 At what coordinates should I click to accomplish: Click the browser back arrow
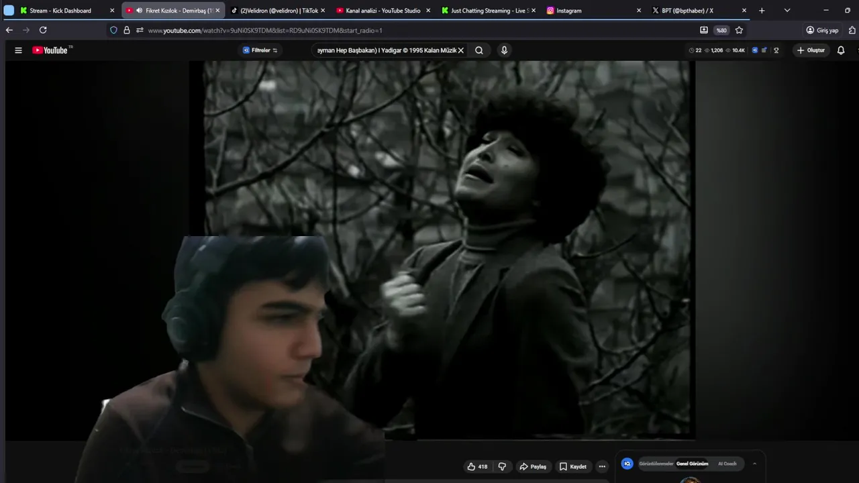click(x=9, y=30)
